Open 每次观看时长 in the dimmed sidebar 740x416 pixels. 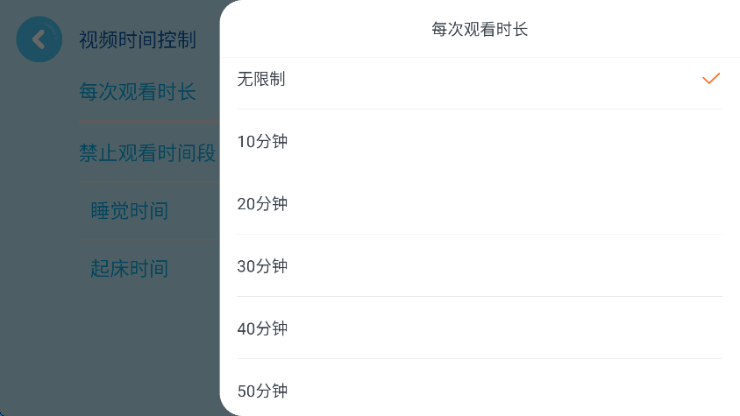(138, 92)
